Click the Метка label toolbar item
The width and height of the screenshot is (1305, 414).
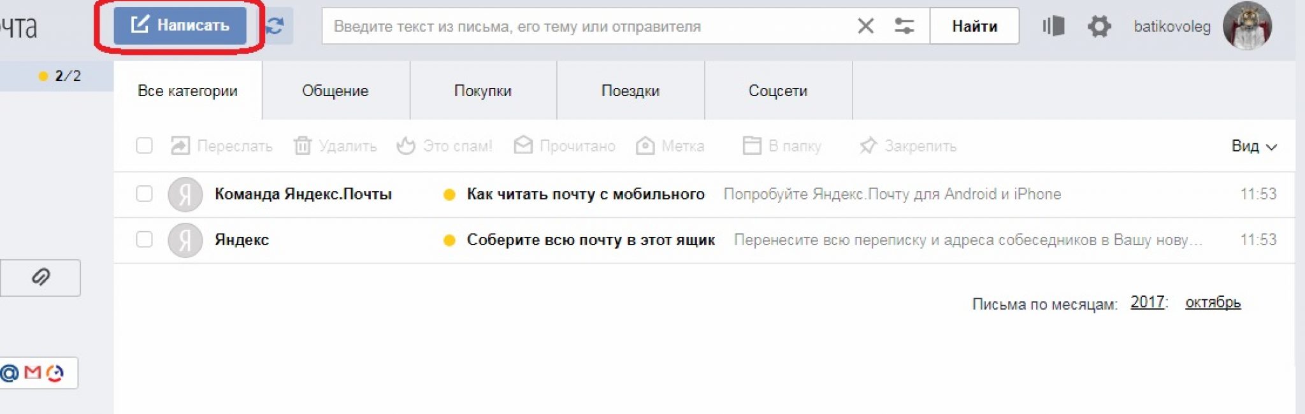[x=670, y=146]
